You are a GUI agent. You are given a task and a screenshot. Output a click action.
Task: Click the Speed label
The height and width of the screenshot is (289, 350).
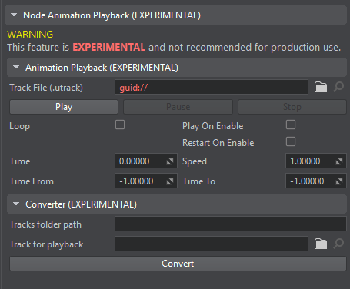(x=195, y=161)
